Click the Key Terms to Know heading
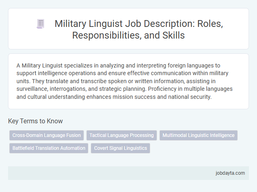The height and width of the screenshot is (192, 257). tap(35, 121)
